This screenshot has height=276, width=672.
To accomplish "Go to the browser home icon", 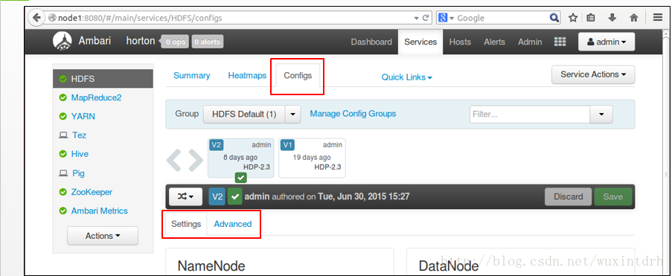I will 634,18.
